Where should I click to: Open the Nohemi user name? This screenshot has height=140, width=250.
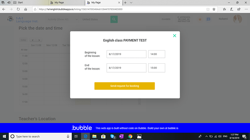pos(223,19)
